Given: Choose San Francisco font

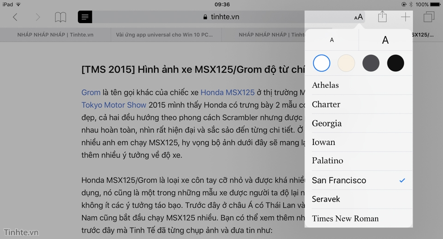Looking at the screenshot, I should pyautogui.click(x=359, y=180).
